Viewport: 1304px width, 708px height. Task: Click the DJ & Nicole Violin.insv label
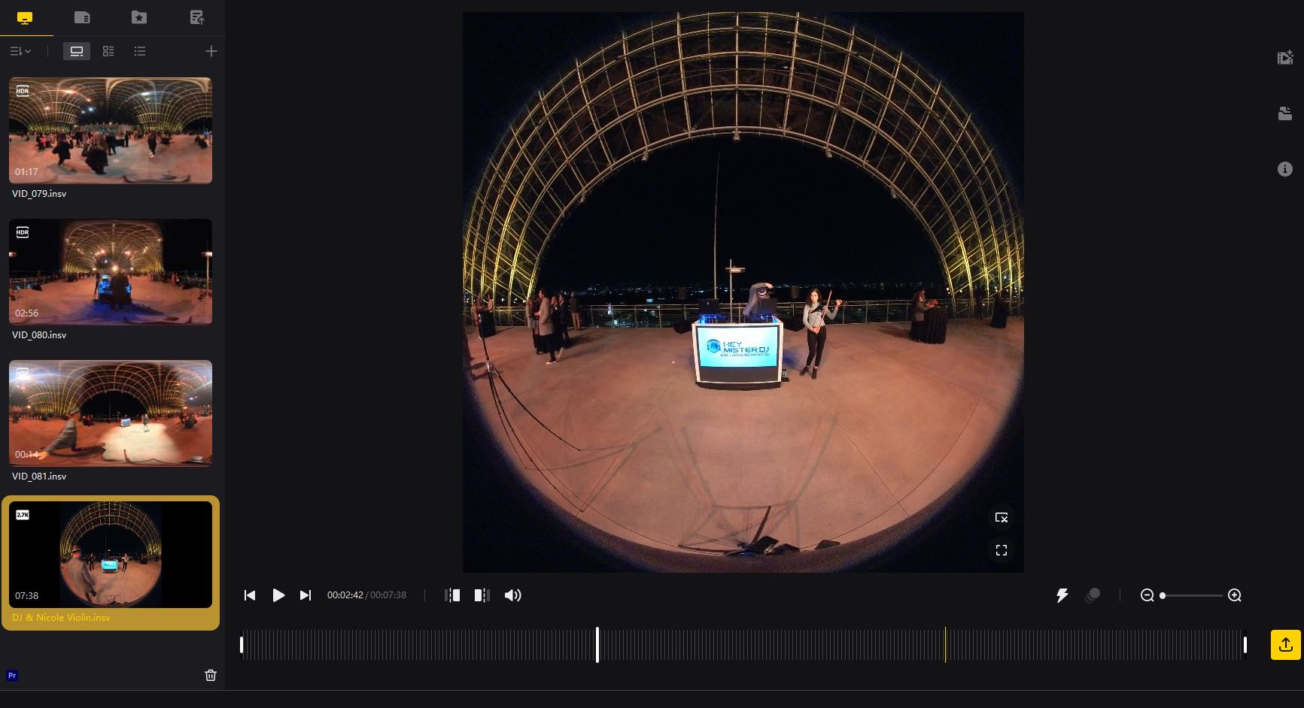[x=61, y=618]
